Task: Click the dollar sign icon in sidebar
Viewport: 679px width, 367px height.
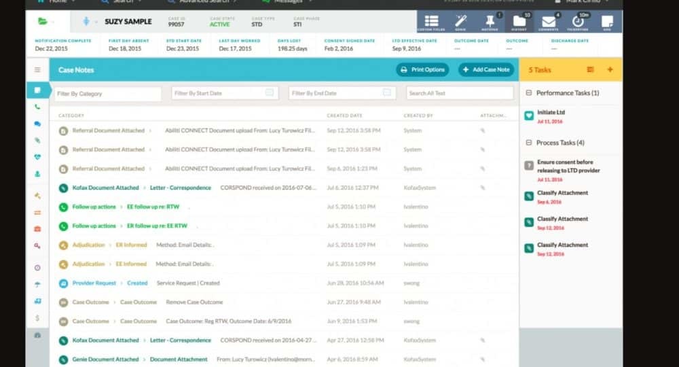Action: coord(37,317)
